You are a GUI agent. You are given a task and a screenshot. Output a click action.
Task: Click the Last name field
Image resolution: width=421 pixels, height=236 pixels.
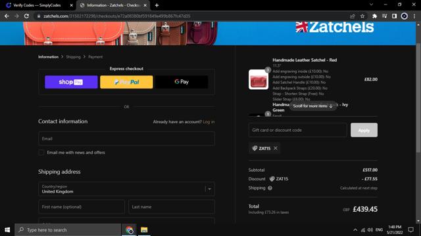[172, 207]
